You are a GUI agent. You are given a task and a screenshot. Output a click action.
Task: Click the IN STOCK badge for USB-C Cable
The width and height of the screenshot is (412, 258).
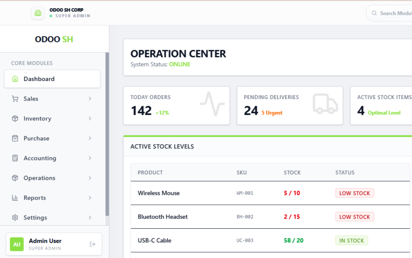point(351,241)
